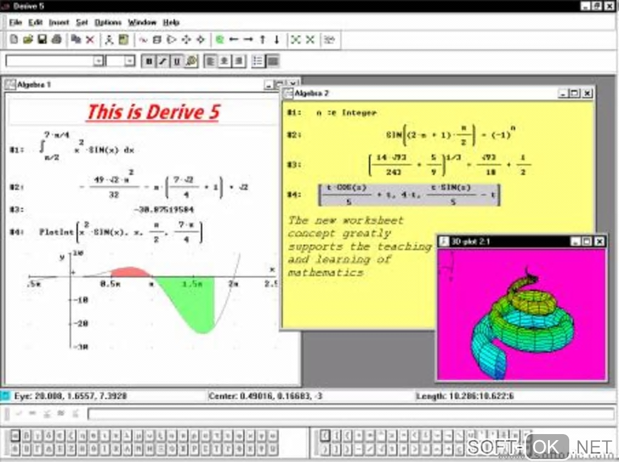Click 'The new worksheet' text in Algebra 2
The height and width of the screenshot is (462, 619).
coord(345,220)
